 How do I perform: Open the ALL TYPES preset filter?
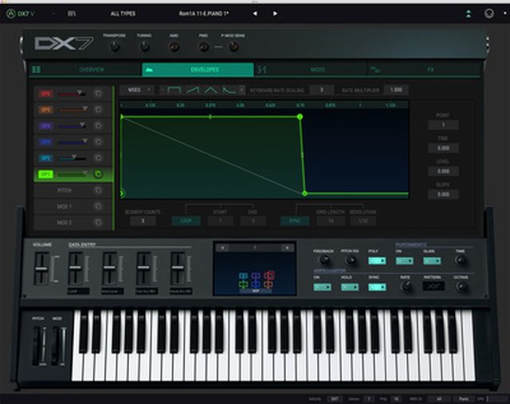(123, 14)
